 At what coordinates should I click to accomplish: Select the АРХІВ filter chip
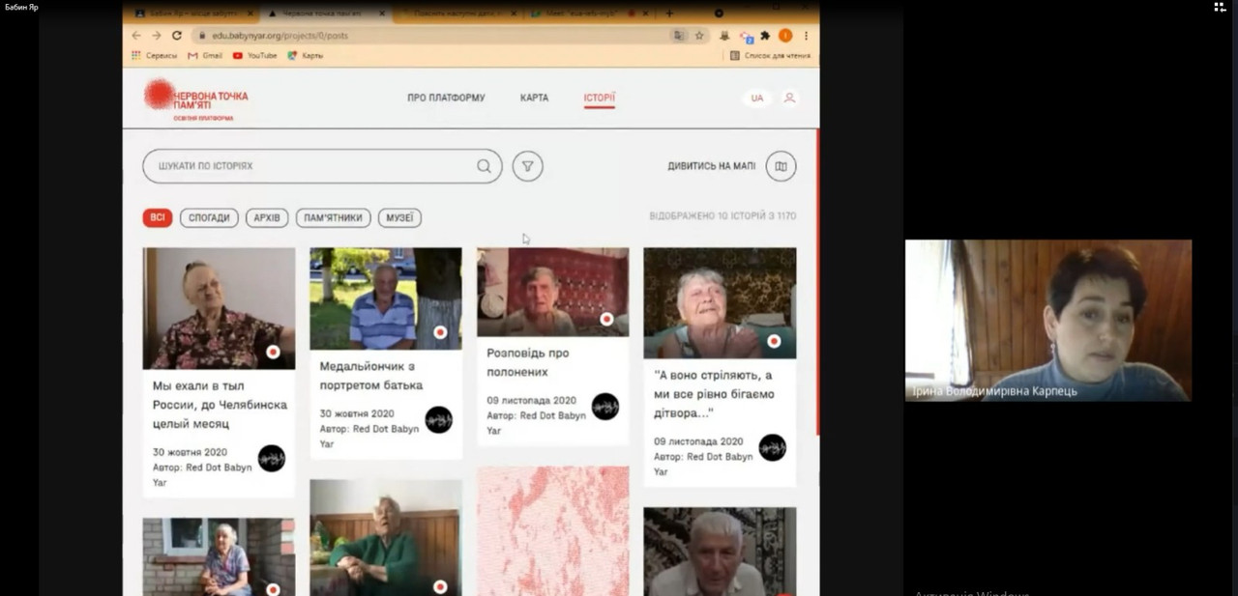(267, 217)
